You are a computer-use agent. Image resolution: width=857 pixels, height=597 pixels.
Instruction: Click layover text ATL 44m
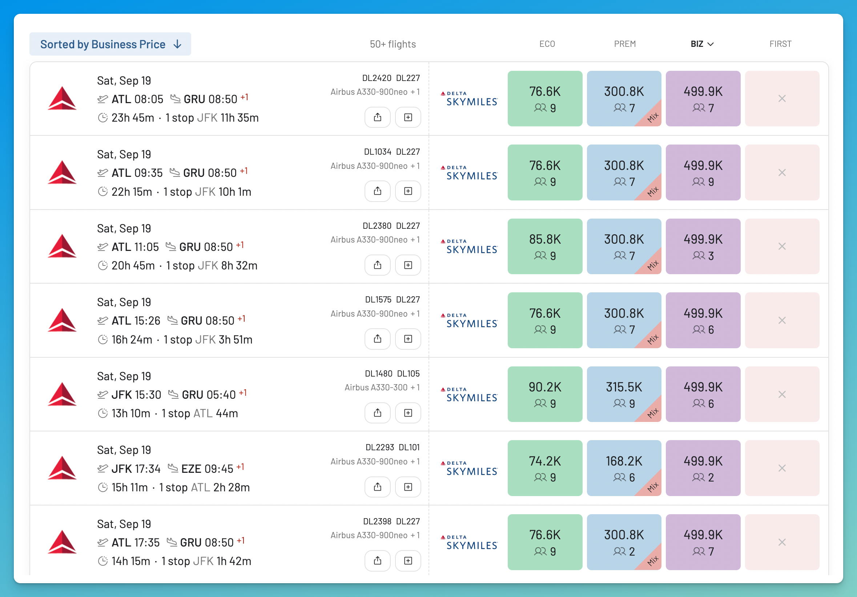pyautogui.click(x=216, y=413)
